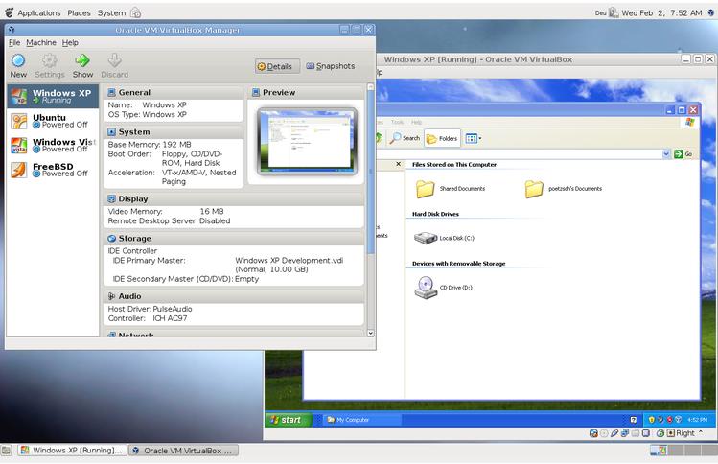Click My Computer in XP taskbar

pyautogui.click(x=362, y=420)
